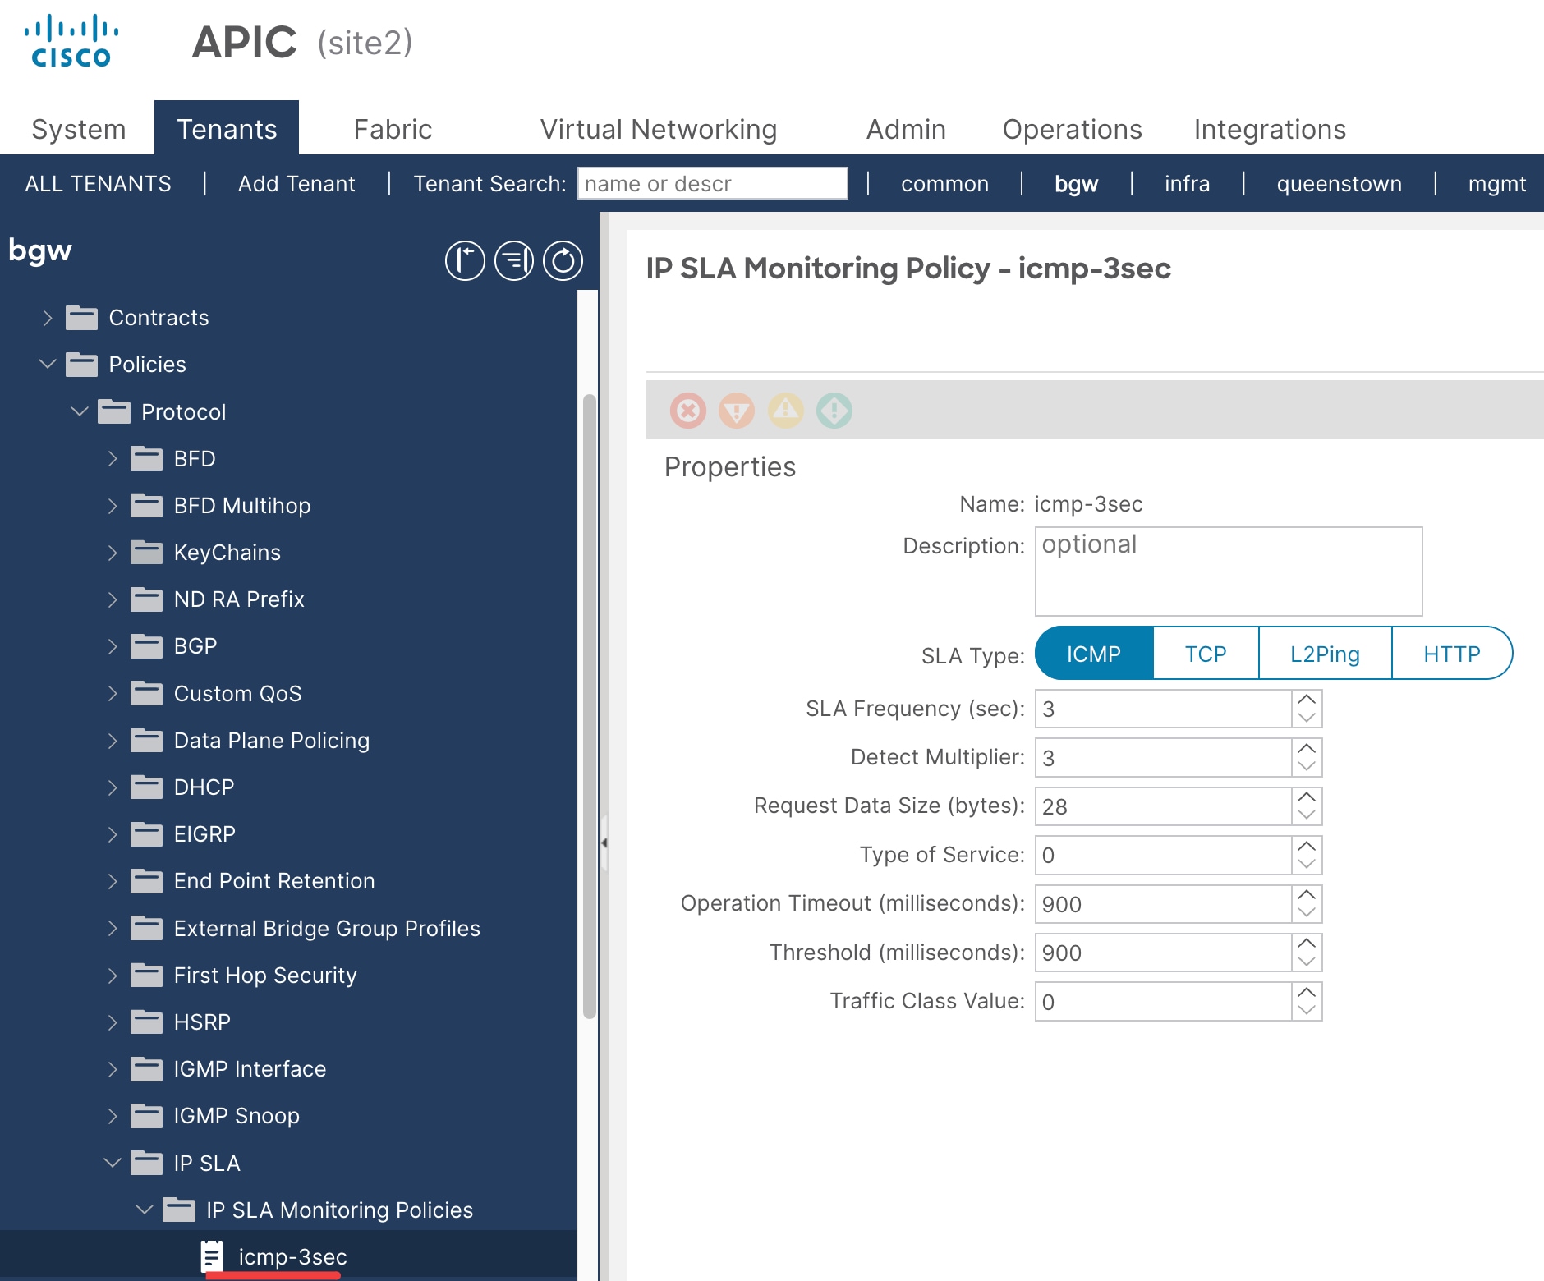The height and width of the screenshot is (1281, 1544).
Task: Open the Integrations tab
Action: coord(1270,129)
